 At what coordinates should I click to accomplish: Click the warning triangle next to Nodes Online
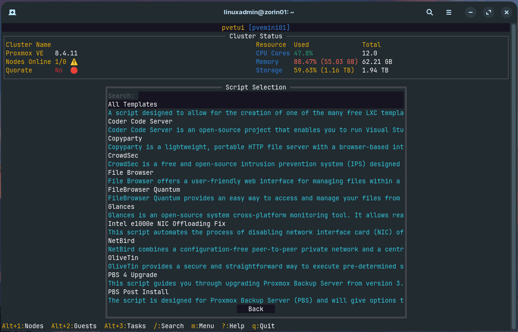(73, 62)
